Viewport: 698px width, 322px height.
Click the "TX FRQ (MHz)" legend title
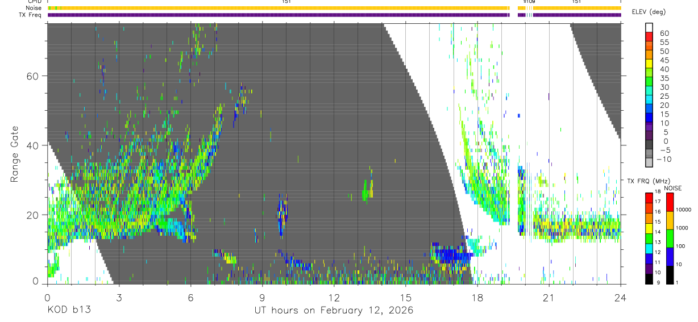(x=649, y=181)
